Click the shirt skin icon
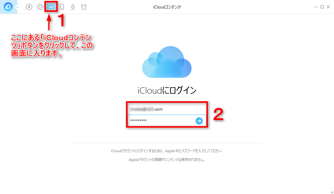Screen dimensions: 334x194 (x=84, y=7)
